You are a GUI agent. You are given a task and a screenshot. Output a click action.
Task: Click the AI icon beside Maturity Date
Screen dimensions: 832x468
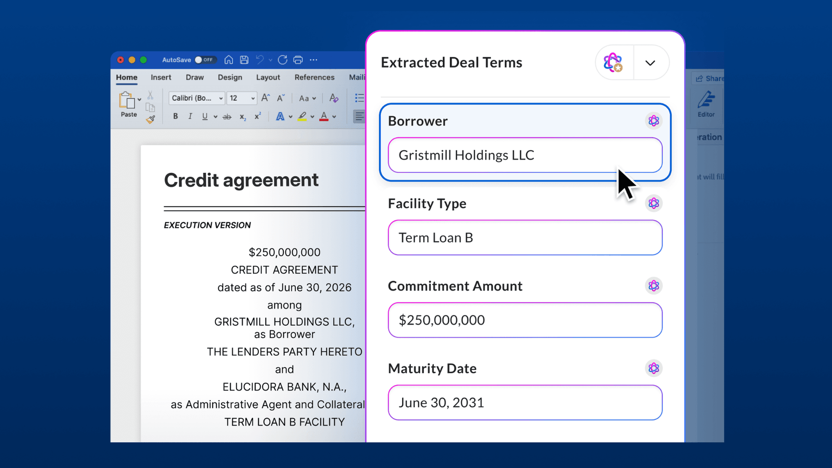coord(654,368)
